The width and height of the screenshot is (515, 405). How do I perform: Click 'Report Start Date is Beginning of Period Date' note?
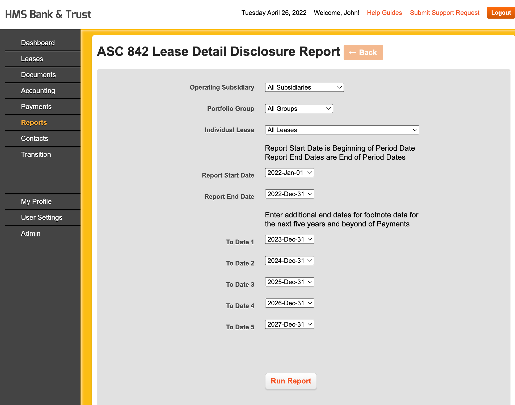(340, 148)
